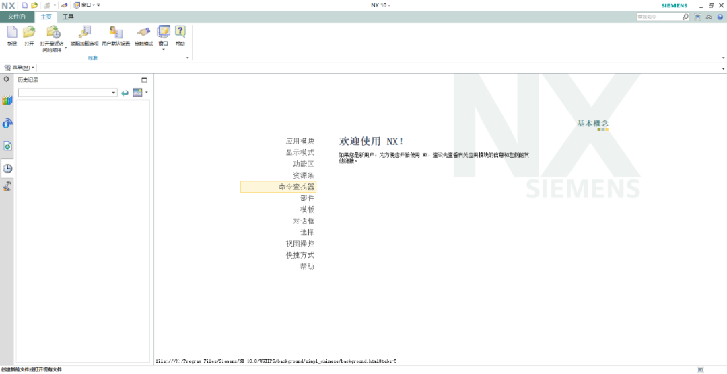Open the 功能区 welcome link
This screenshot has height=374, width=727.
point(304,164)
